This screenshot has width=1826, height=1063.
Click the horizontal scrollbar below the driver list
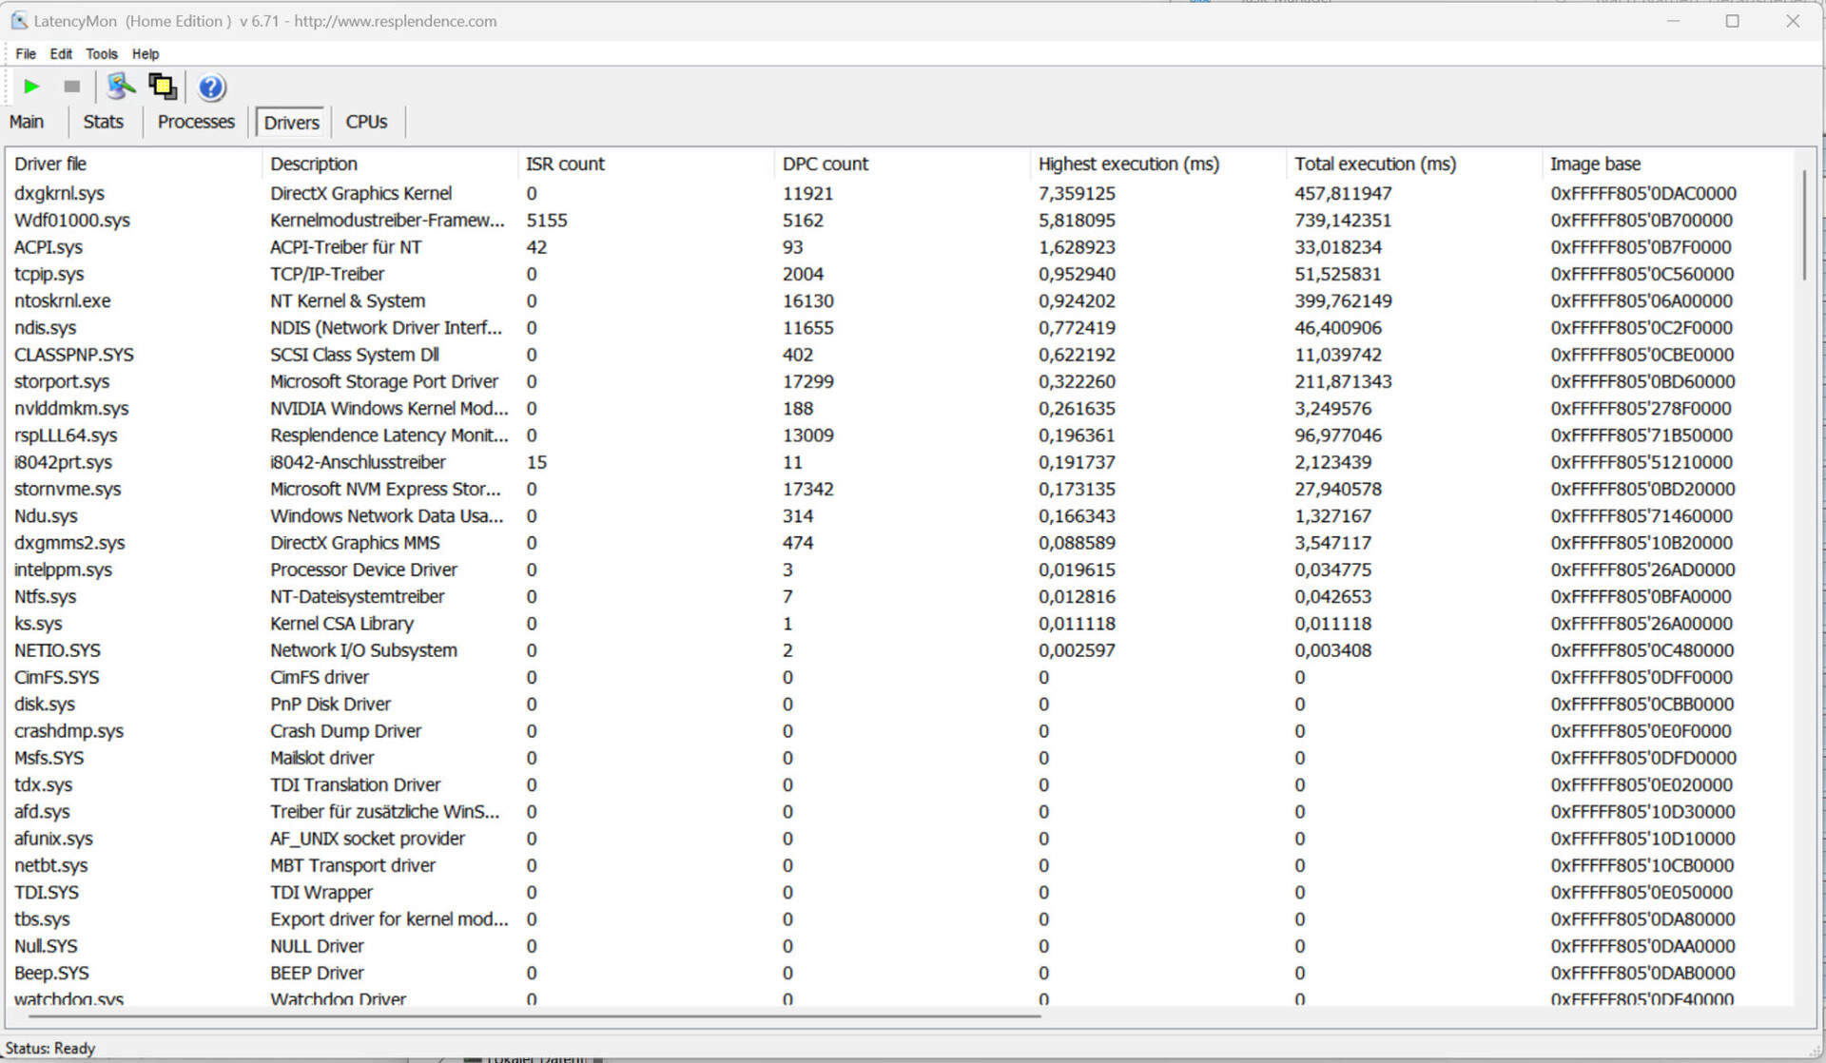[x=533, y=1015]
